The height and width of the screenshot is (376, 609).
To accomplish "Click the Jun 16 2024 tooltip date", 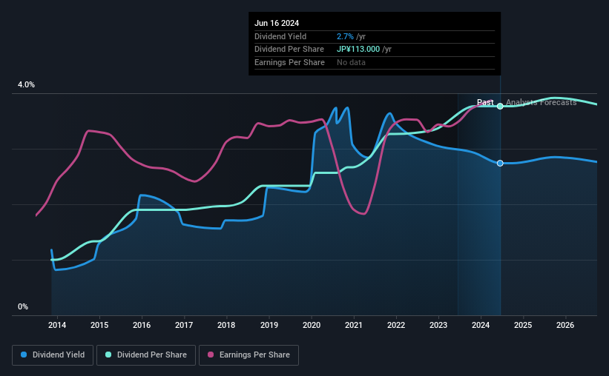I will click(277, 23).
